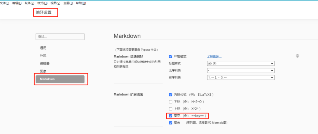Toggle the 图表 diagrams checkbox

tap(170, 123)
